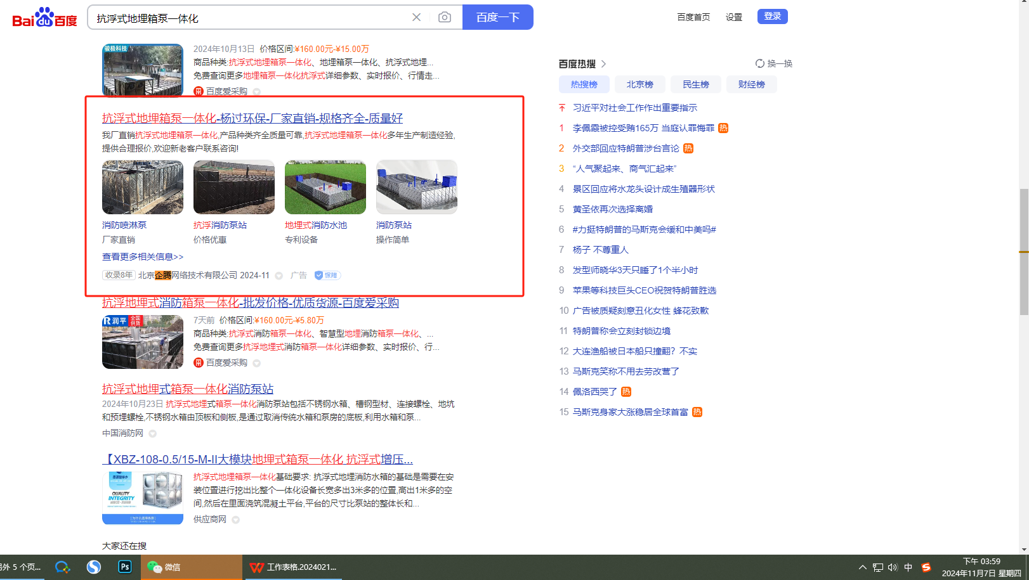The height and width of the screenshot is (580, 1029).
Task: Toggle the 中 input language indicator
Action: point(908,567)
